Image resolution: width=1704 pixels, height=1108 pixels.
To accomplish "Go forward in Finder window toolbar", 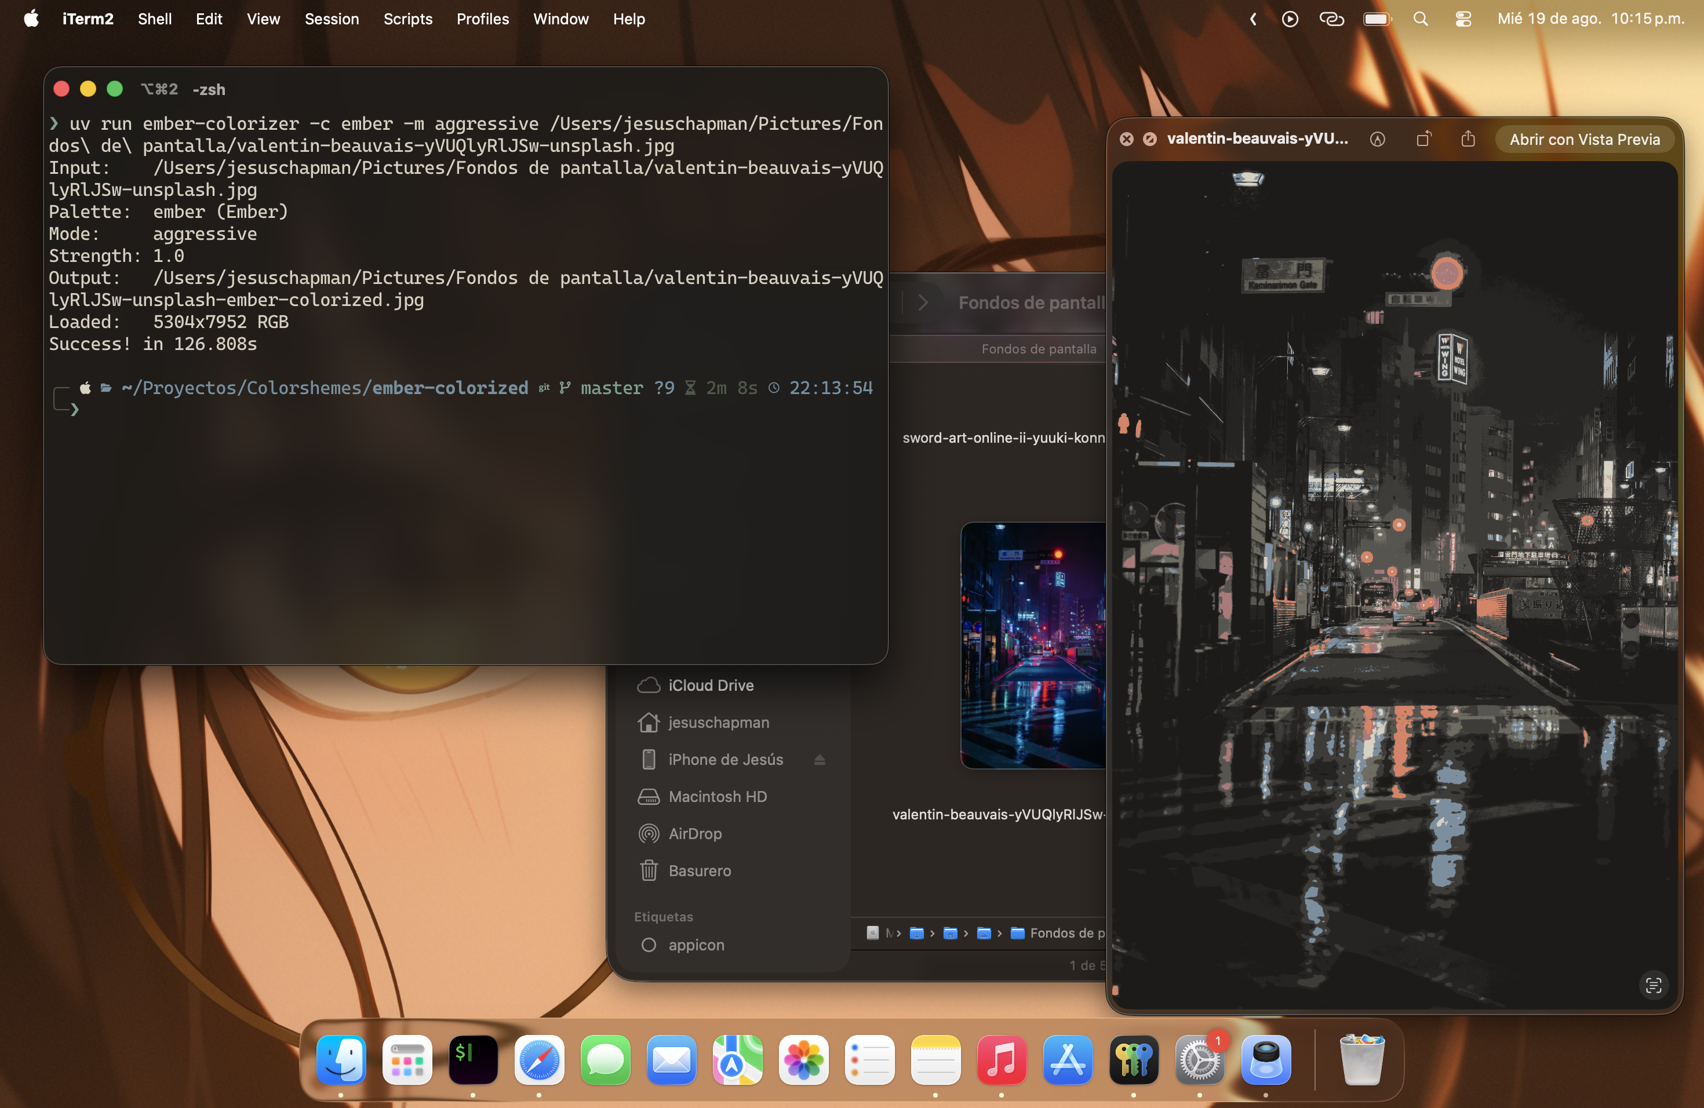I will [923, 302].
